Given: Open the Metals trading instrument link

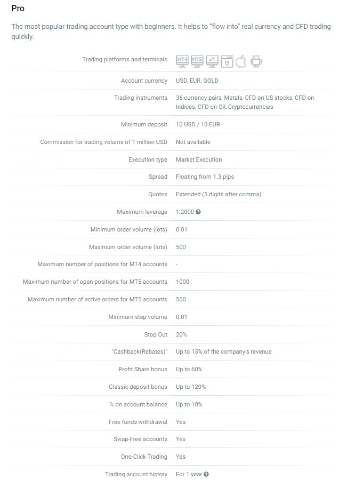Looking at the screenshot, I should 233,98.
